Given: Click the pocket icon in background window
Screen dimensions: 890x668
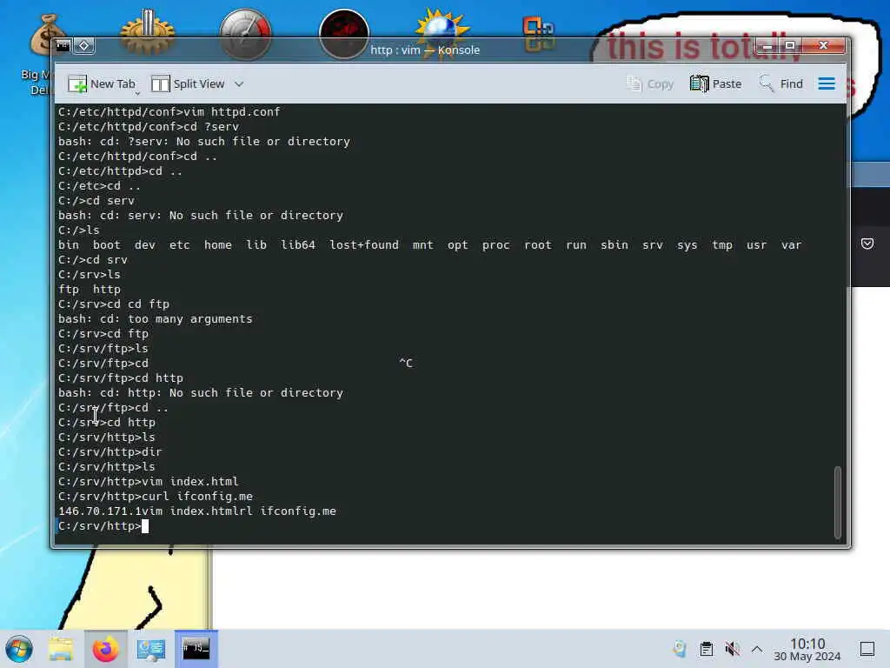Looking at the screenshot, I should tap(867, 244).
